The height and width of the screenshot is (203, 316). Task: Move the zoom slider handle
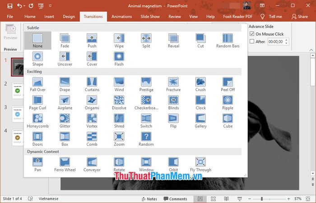click(x=262, y=199)
